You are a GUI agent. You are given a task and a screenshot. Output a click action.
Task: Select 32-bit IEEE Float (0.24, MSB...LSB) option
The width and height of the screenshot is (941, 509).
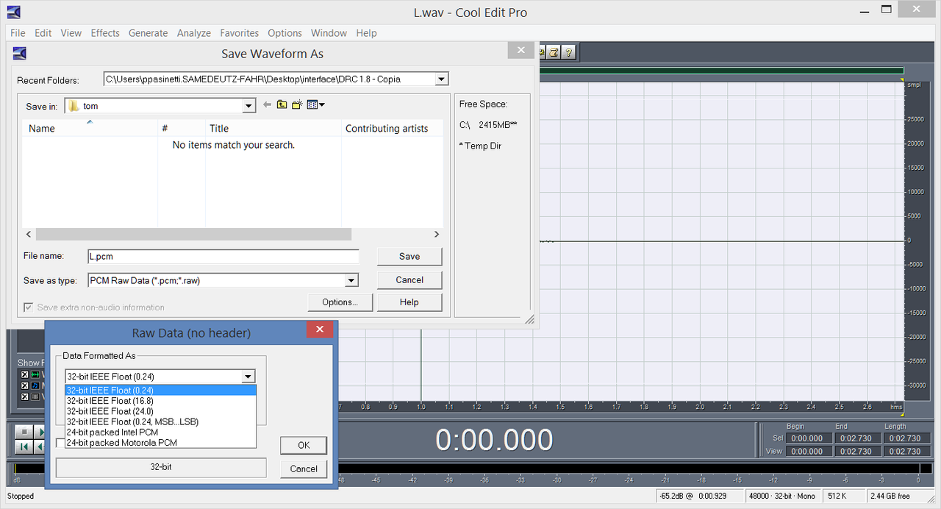tap(160, 421)
